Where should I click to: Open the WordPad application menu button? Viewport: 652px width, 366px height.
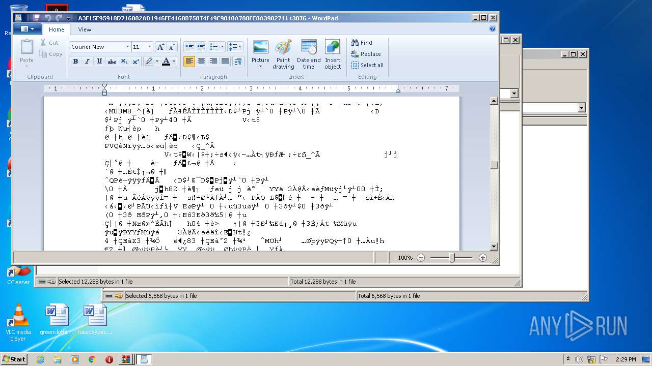click(27, 29)
